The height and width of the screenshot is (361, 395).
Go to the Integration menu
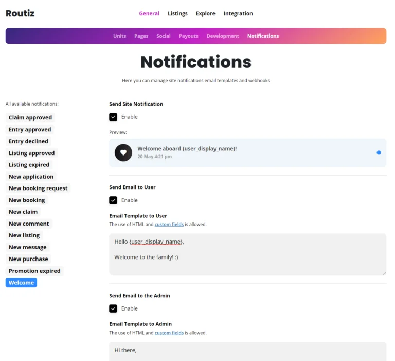point(238,13)
